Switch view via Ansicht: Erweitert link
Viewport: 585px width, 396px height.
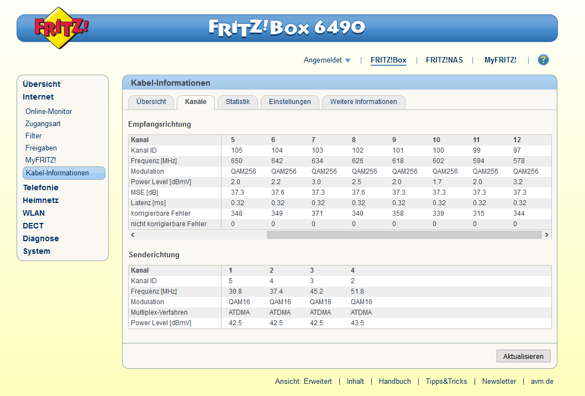303,381
